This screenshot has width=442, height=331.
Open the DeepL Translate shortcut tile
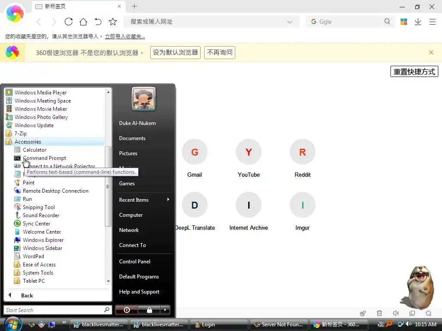coord(195,211)
